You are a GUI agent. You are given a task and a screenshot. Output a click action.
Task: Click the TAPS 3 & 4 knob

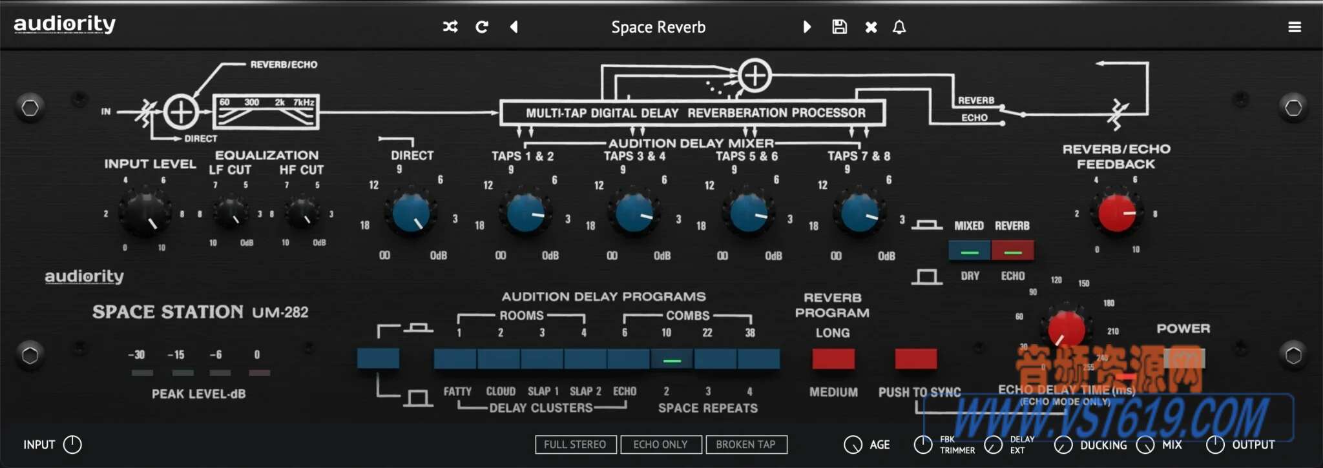click(x=634, y=214)
